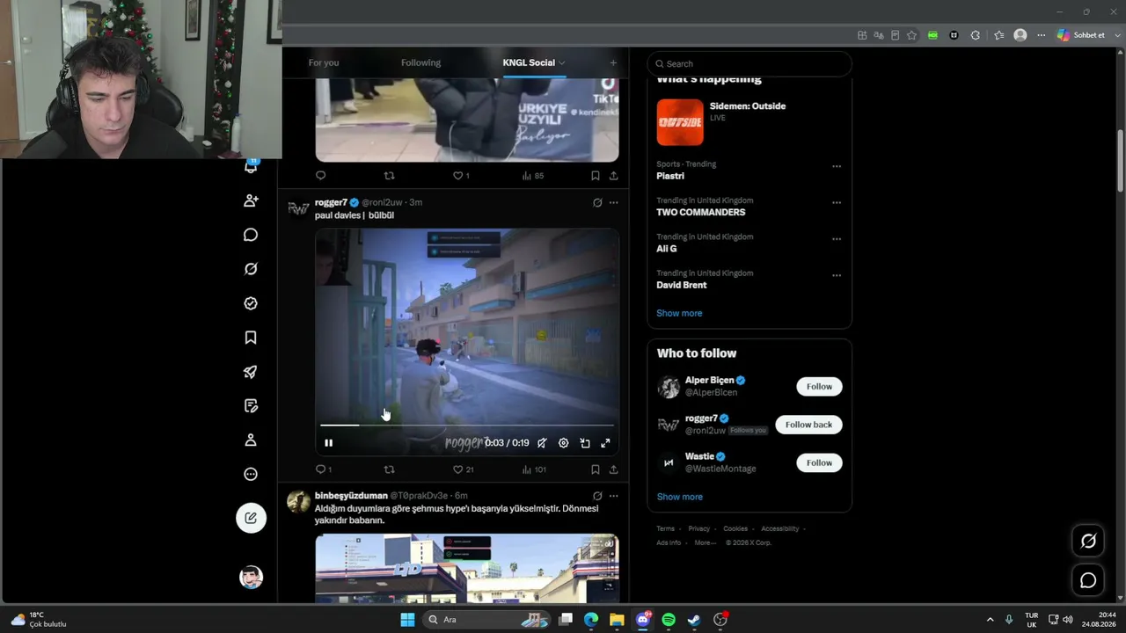Open more options for Piastri trend
Screen dimensions: 1126x633
click(x=837, y=166)
